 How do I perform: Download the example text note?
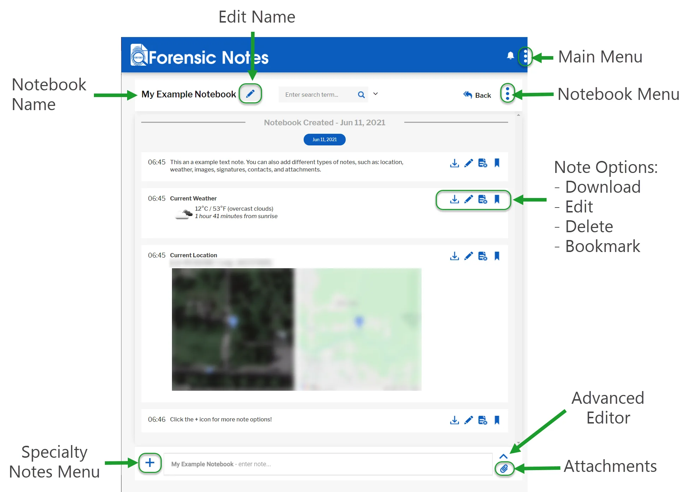[x=454, y=163]
